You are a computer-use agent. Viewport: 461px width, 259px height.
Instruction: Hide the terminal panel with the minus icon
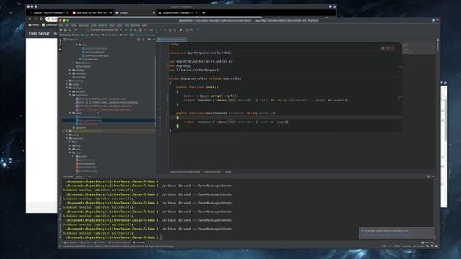433,176
